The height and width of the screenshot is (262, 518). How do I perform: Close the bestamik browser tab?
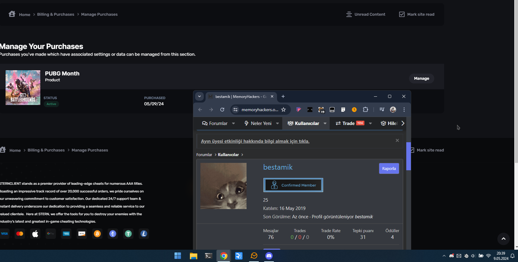(x=272, y=96)
